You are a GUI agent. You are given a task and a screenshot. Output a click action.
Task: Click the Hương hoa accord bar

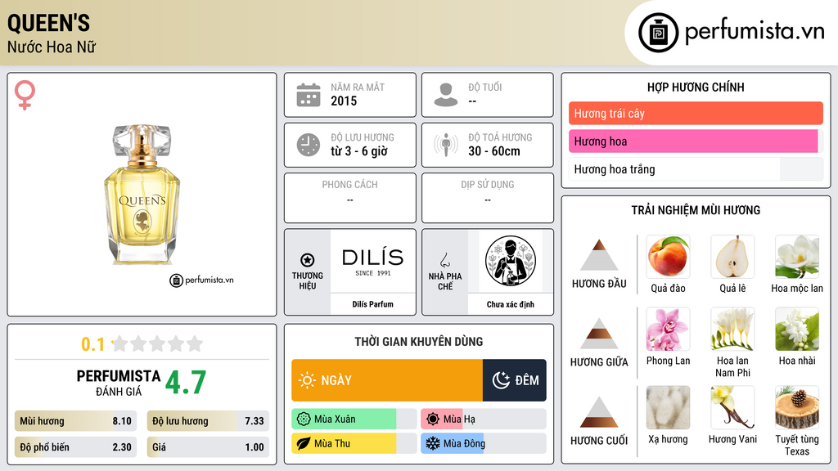[x=696, y=141]
